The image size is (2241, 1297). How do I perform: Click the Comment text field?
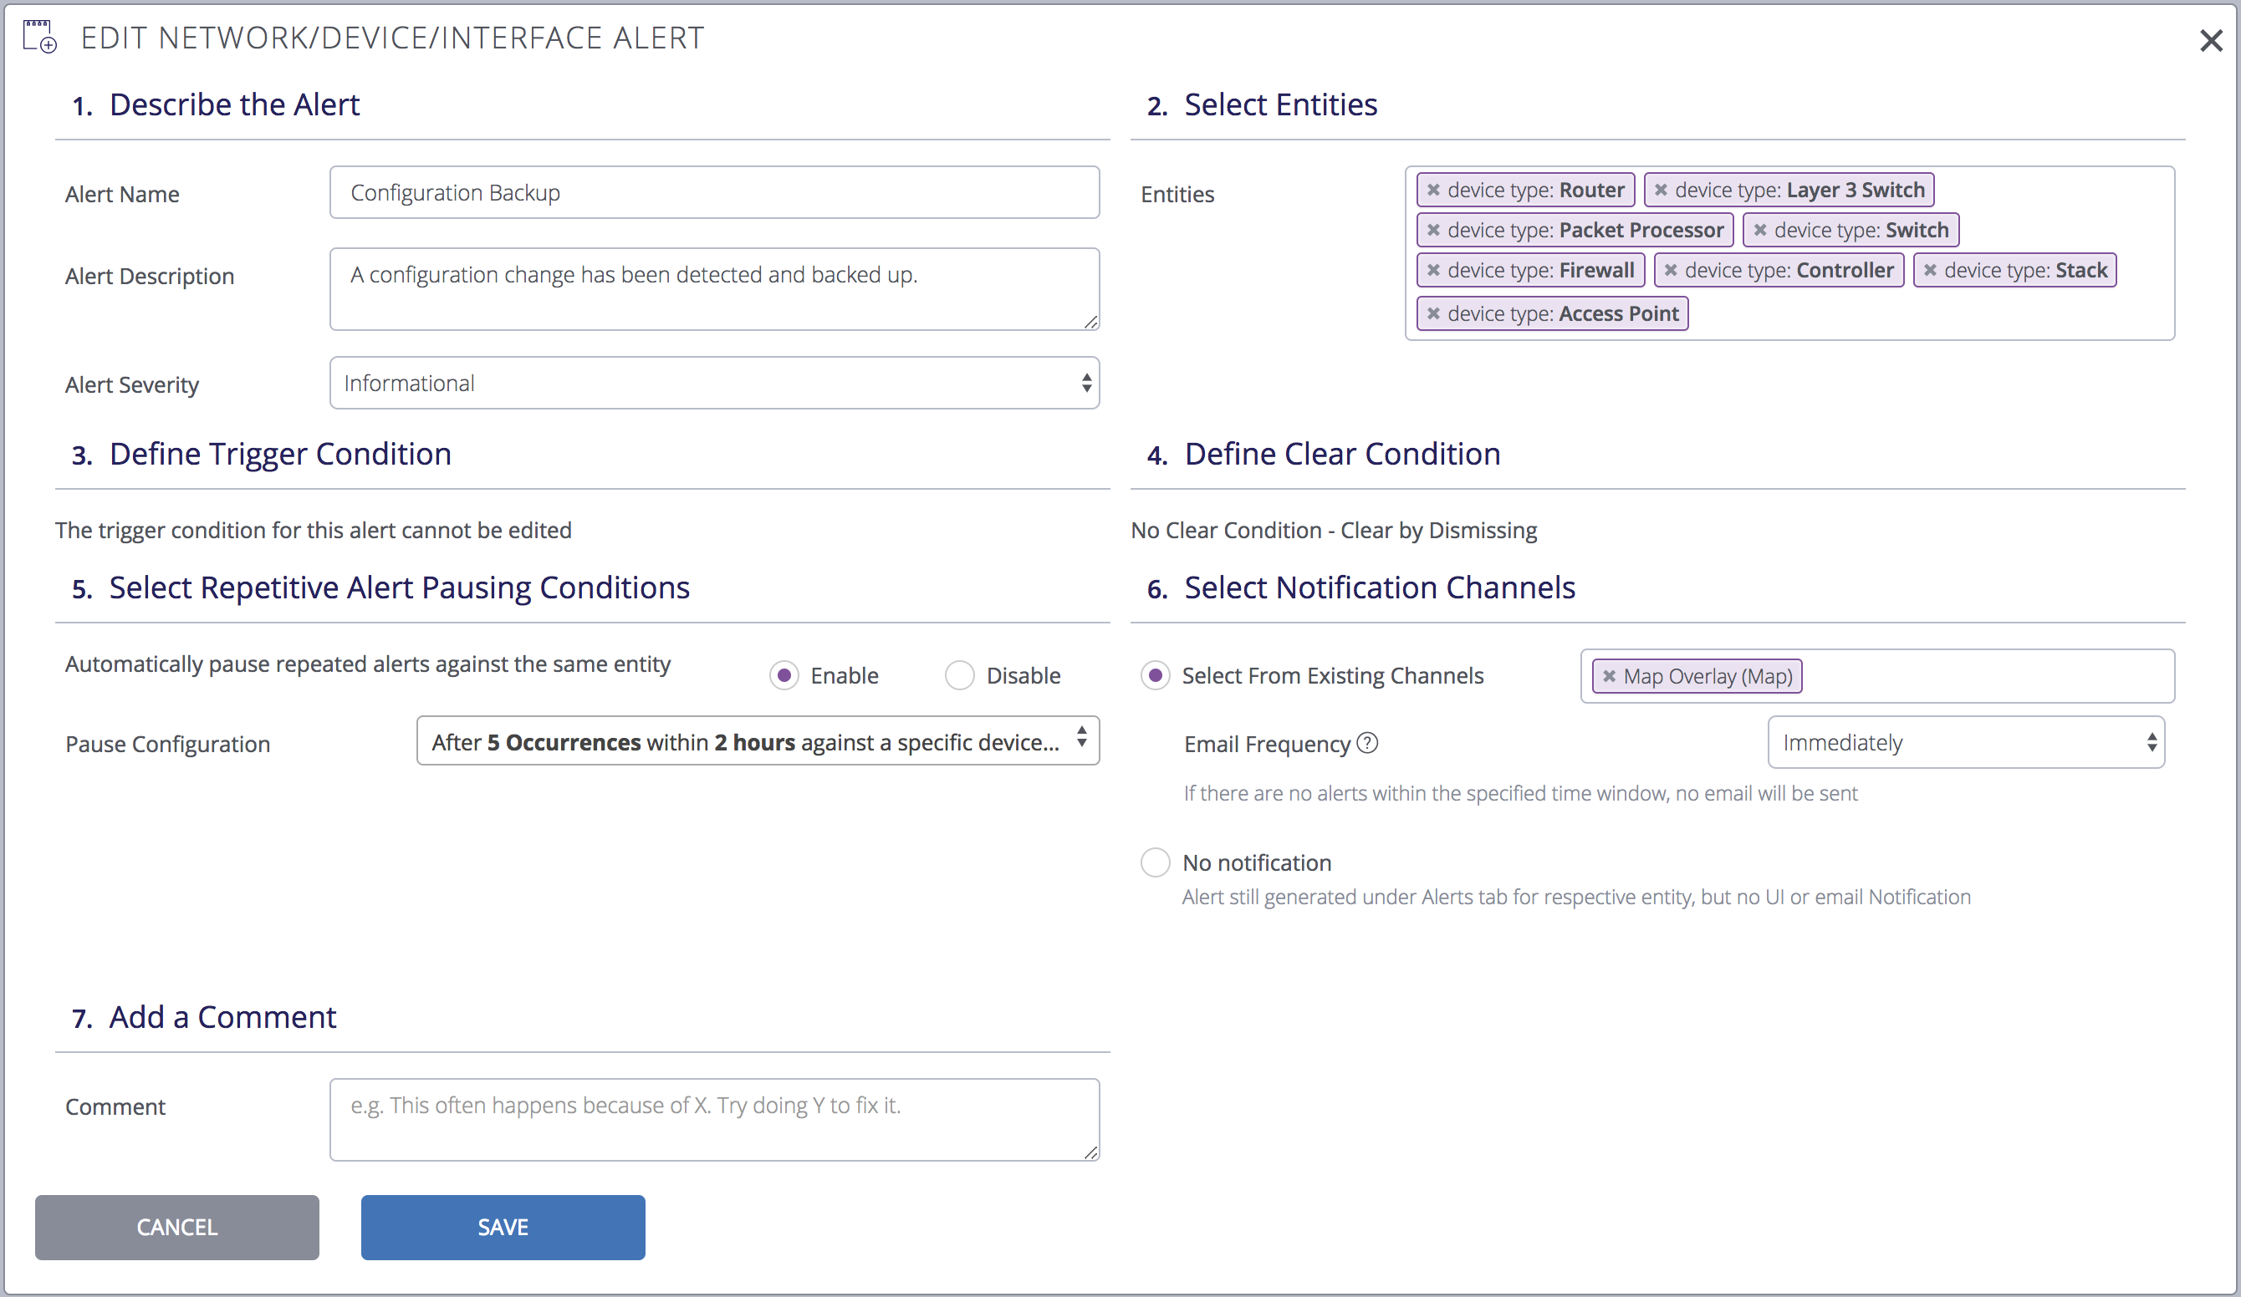pos(714,1119)
